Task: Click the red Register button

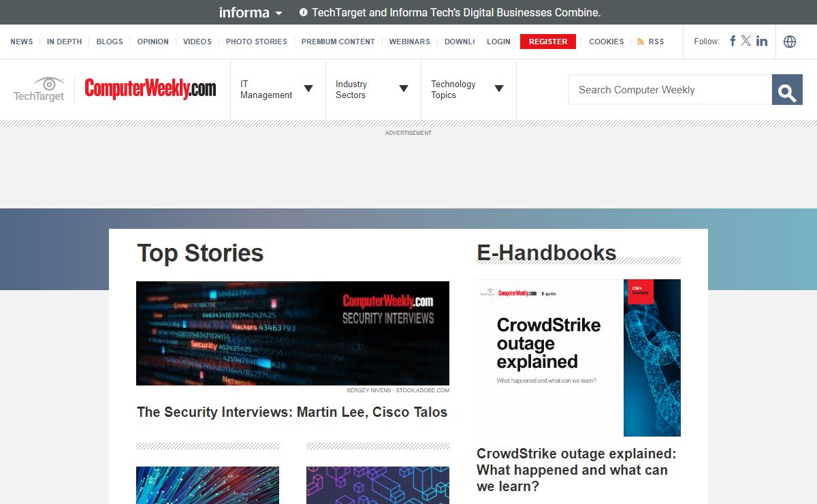Action: pyautogui.click(x=548, y=42)
